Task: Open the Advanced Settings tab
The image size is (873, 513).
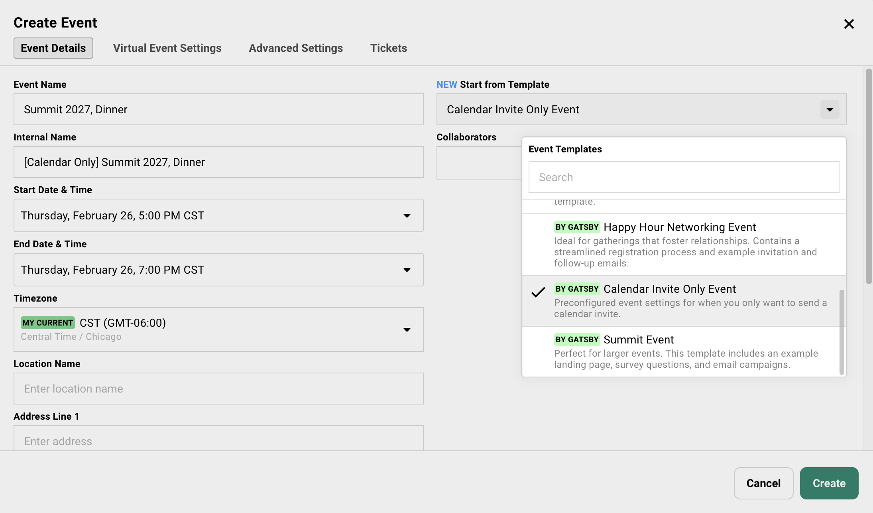Action: click(296, 48)
